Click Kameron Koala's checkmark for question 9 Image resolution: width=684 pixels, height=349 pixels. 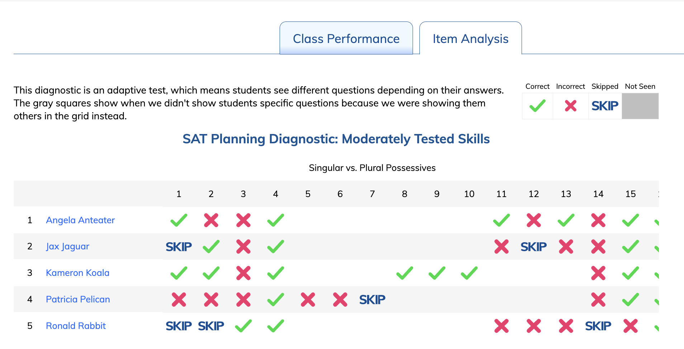tap(437, 273)
